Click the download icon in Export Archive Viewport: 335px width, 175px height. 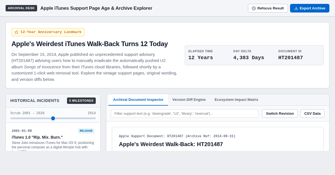(x=296, y=8)
